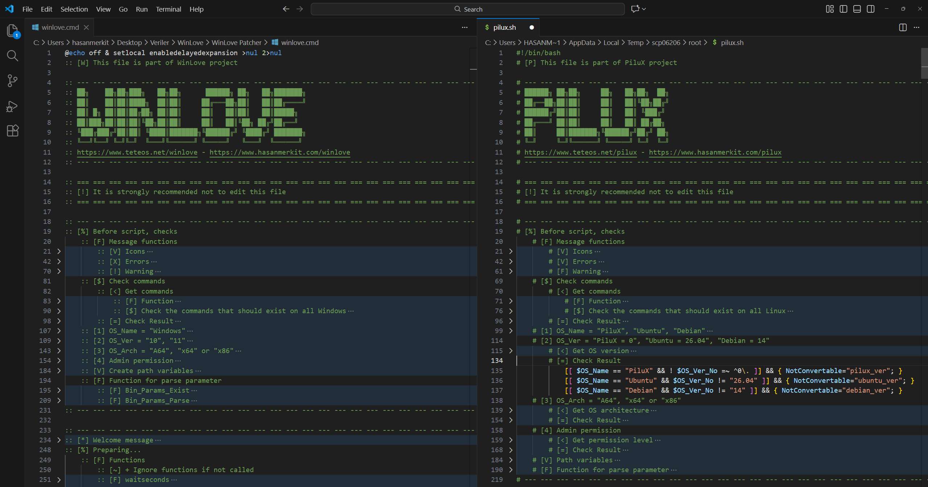Screen dimensions: 928x487
Task: Expand folded '[X] Errors' in winlove.cmd
Action: point(59,262)
